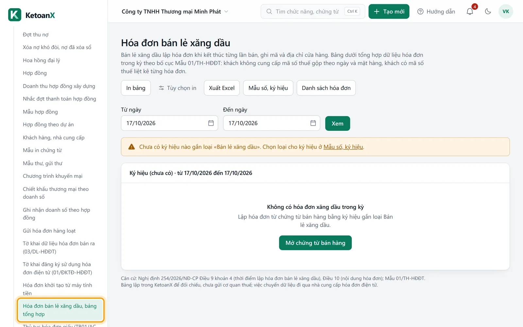Click Mở chứng từ bán hàng button

(x=315, y=243)
